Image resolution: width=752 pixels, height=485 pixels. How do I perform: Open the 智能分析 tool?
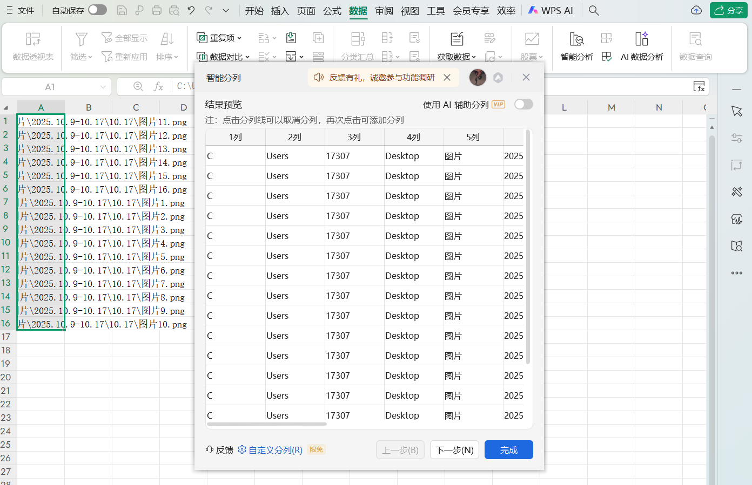pyautogui.click(x=576, y=46)
